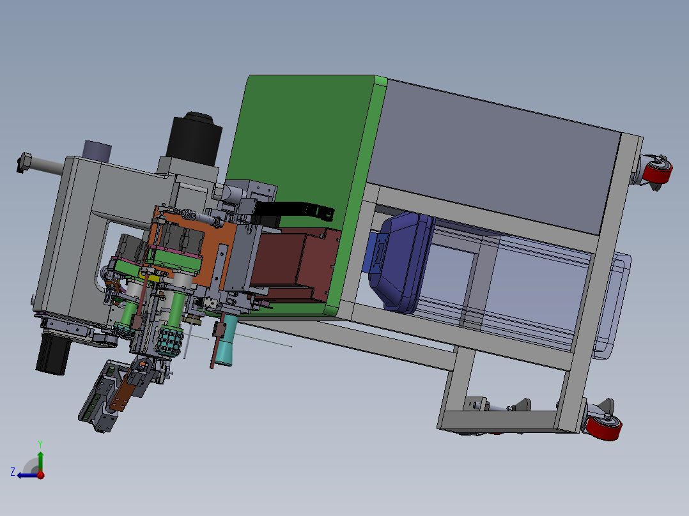Click the blue Z axis arrow on triad

25,474
